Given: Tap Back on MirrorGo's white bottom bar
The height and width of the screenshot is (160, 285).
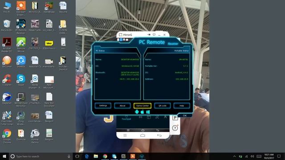Looking at the screenshot, I should pos(159,135).
